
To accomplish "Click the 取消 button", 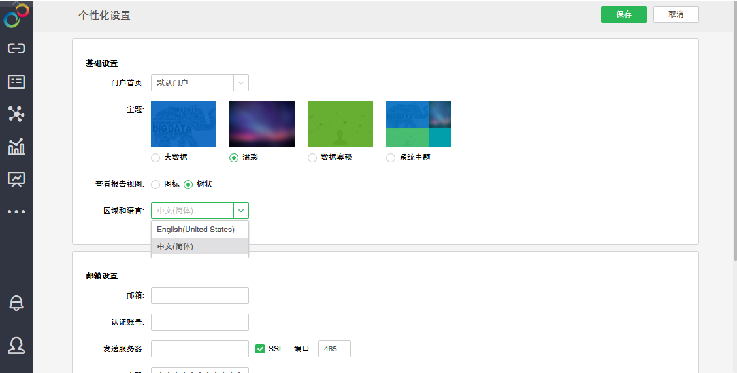I will click(x=676, y=14).
